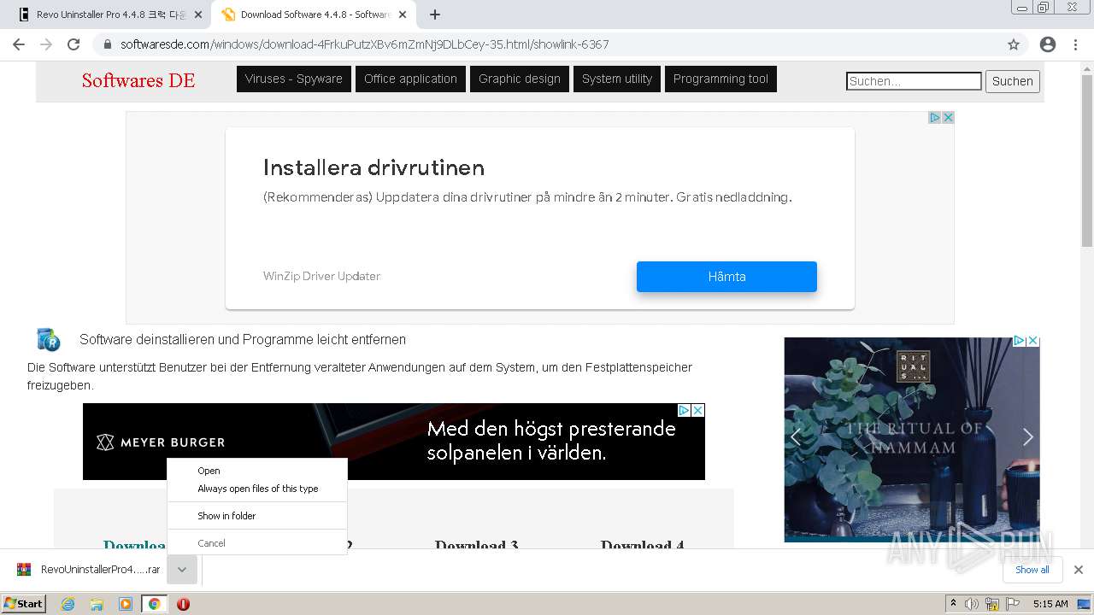Screen dimensions: 1094x615
Task: Open a new browser tab
Action: coord(435,15)
